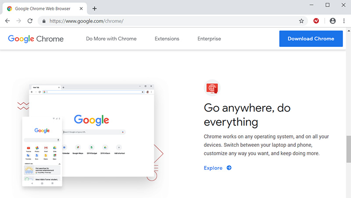
Task: Minimize the Chrome window
Action: tap(312, 5)
